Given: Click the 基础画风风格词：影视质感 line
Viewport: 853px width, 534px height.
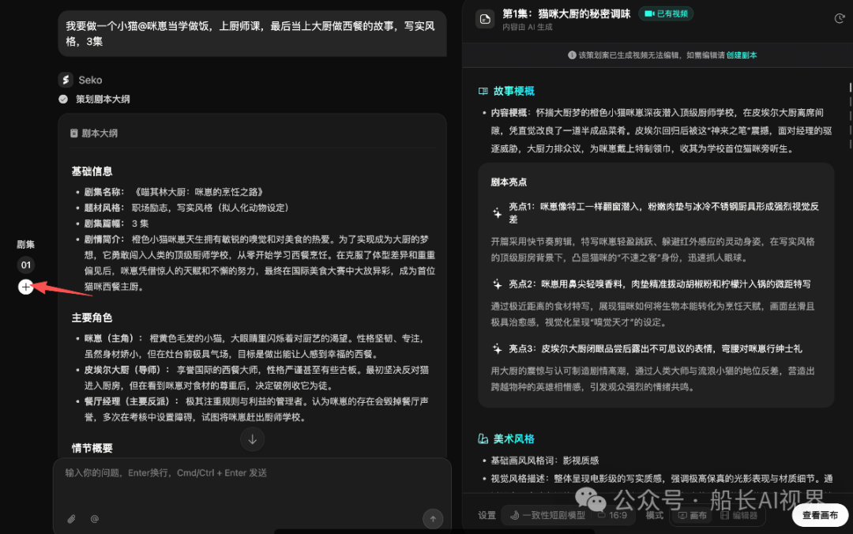Looking at the screenshot, I should (544, 461).
